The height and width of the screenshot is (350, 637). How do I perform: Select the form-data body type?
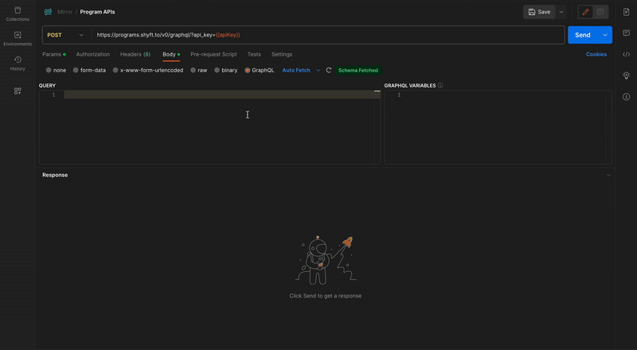coord(76,70)
